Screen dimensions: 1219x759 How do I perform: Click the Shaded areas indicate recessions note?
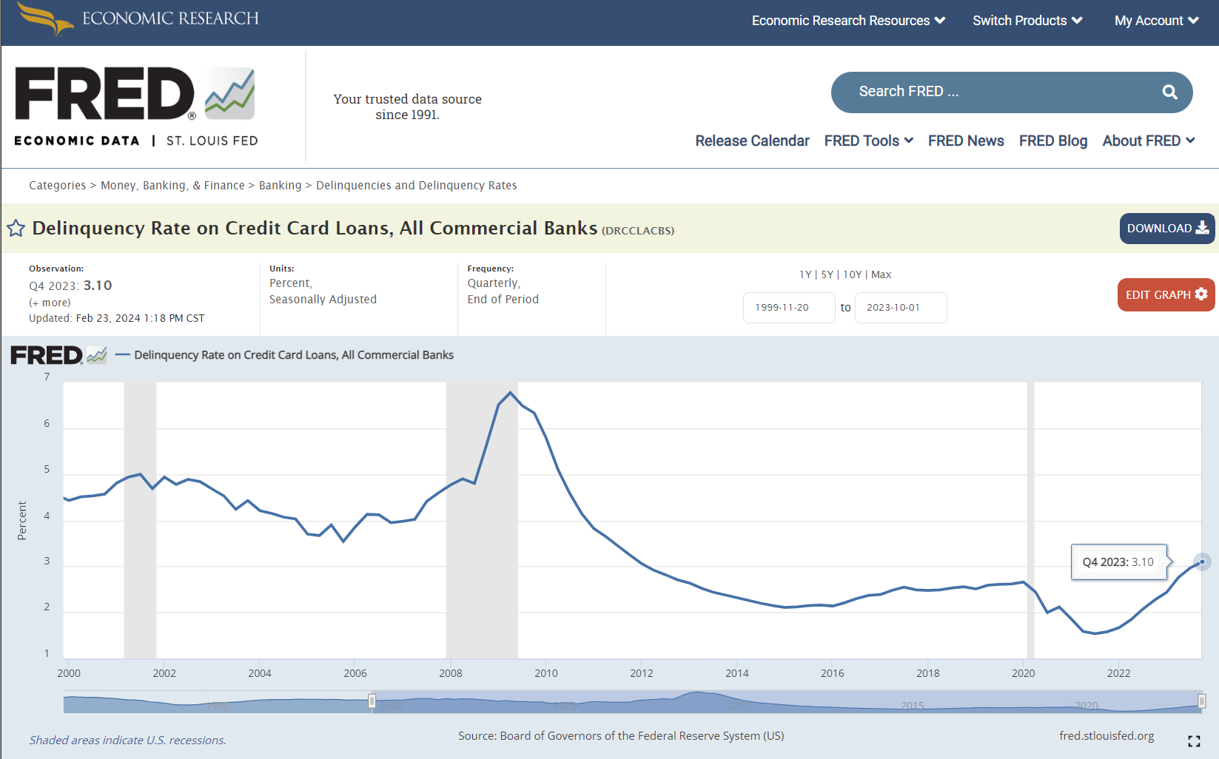(x=128, y=741)
